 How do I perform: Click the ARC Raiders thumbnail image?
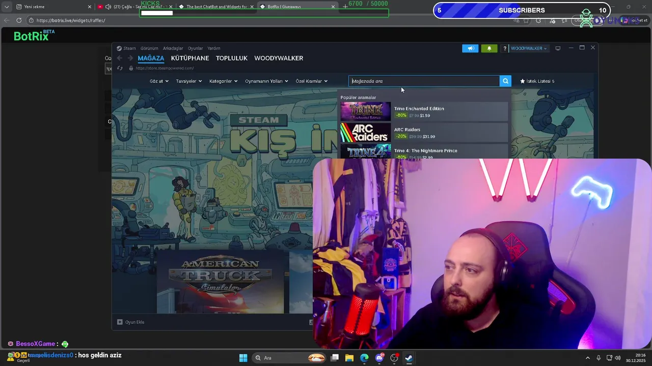pos(365,133)
